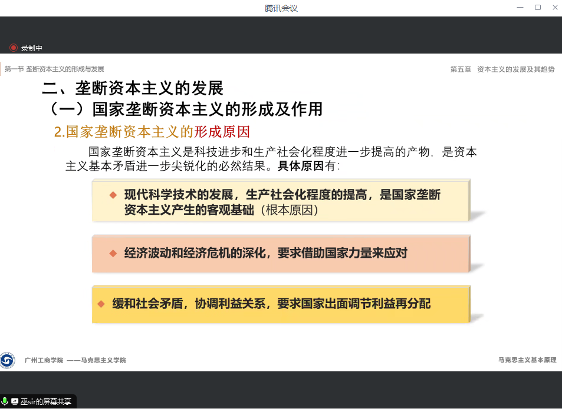Click the 录制中 recording status label
This screenshot has height=409, width=562.
coord(32,48)
